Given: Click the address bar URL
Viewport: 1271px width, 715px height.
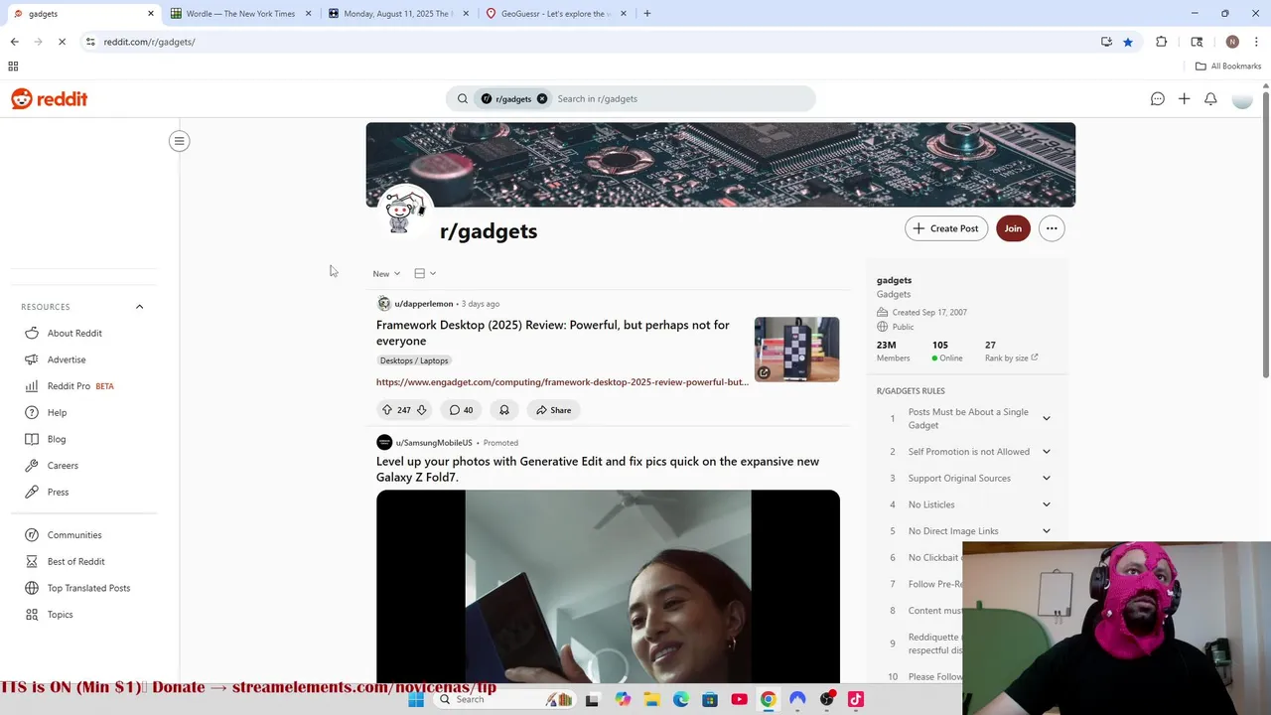Looking at the screenshot, I should point(149,42).
